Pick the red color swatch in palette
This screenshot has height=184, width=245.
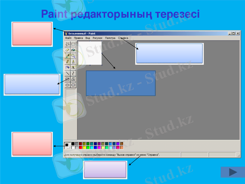[81, 148]
